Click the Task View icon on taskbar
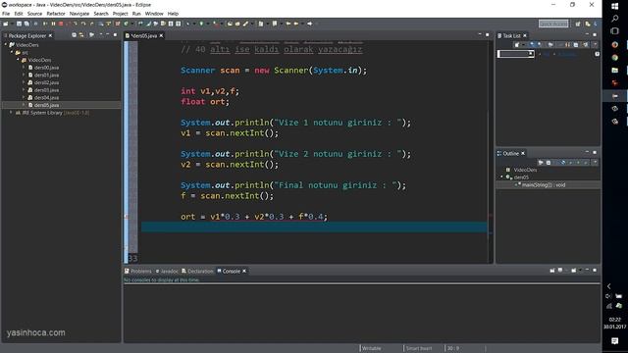 [x=615, y=30]
